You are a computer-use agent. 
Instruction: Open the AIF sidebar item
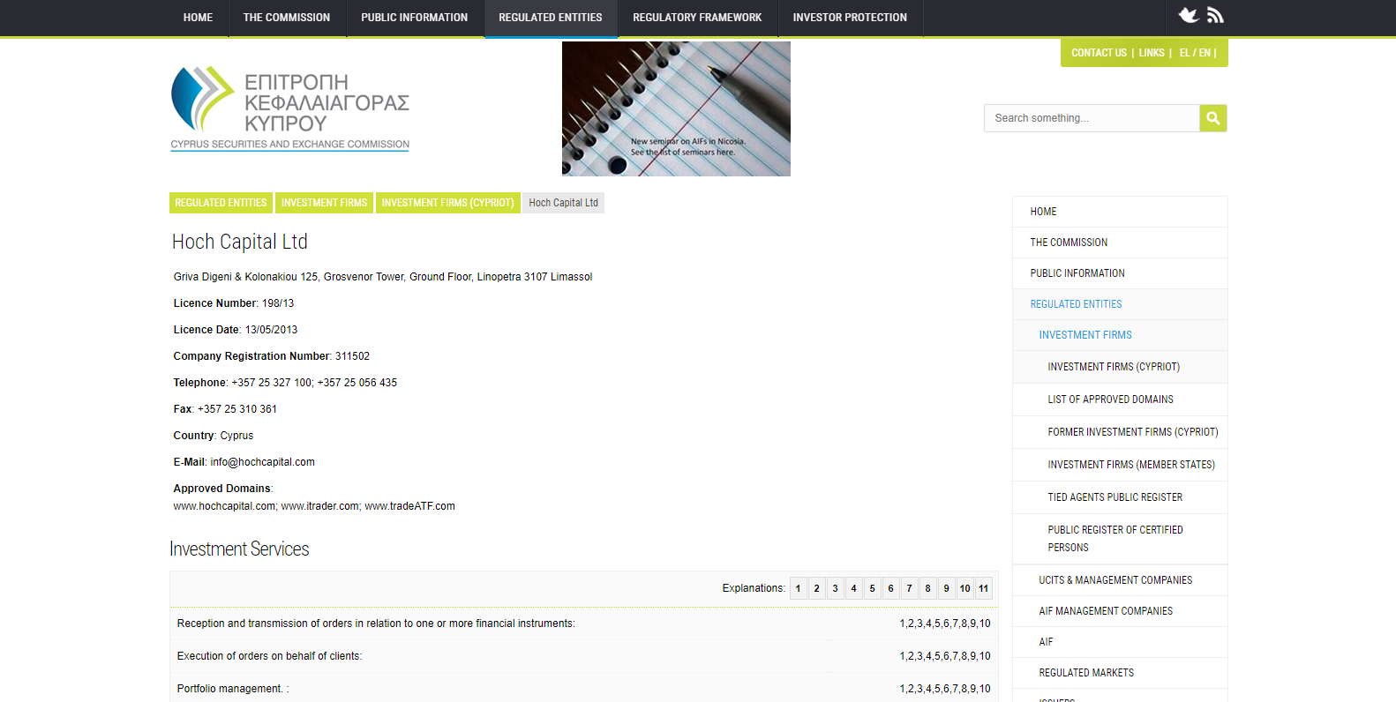(1120, 642)
